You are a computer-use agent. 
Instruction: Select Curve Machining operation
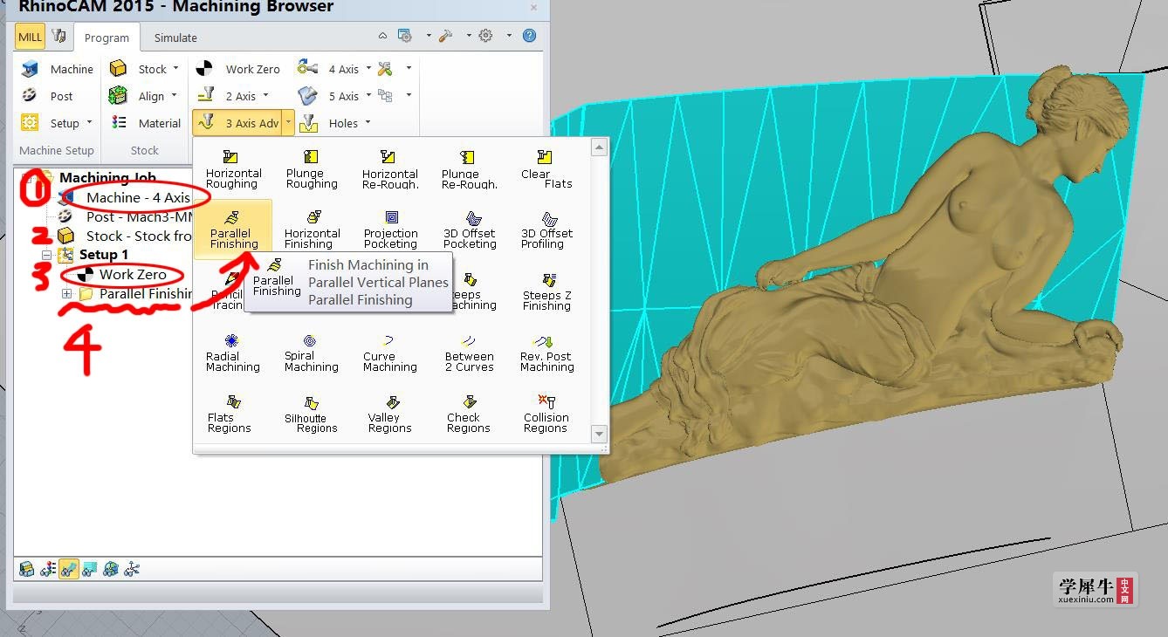click(x=389, y=353)
